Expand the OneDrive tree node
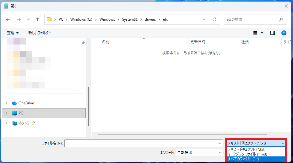The image size is (293, 163). (7, 103)
